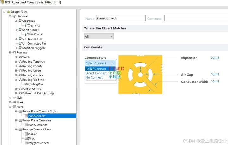Viewport: 228px width, 145px height.
Task: Click the Comment input field
Action: click(x=196, y=18)
